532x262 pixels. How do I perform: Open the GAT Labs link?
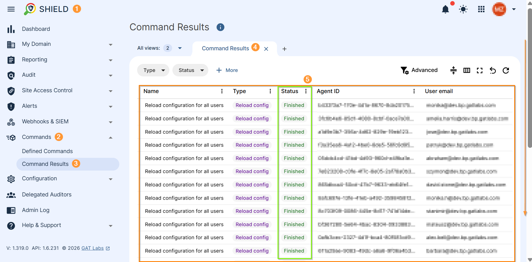(93, 248)
